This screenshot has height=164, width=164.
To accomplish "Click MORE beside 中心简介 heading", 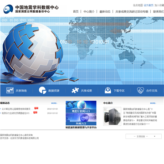I will 153,103.
